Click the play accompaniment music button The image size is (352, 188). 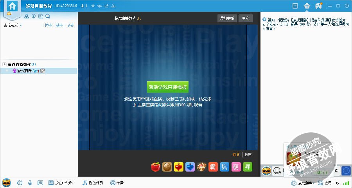[93, 183]
